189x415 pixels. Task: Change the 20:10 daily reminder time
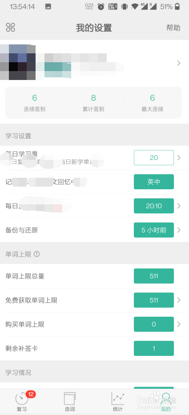(x=154, y=206)
